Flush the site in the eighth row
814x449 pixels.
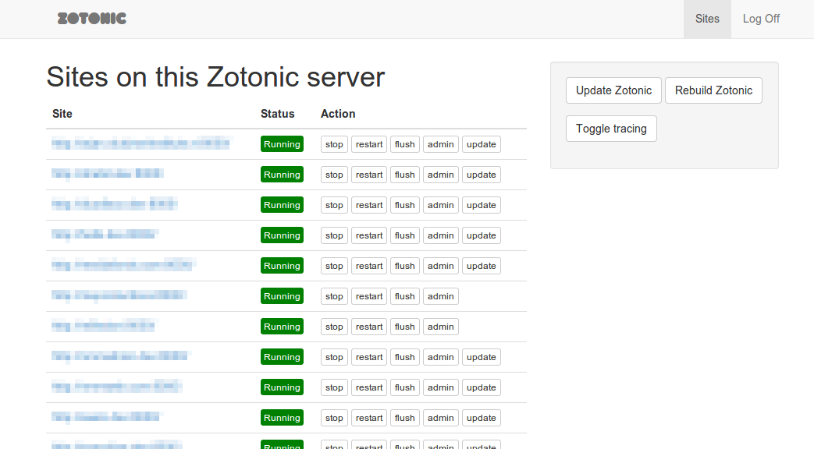click(404, 357)
